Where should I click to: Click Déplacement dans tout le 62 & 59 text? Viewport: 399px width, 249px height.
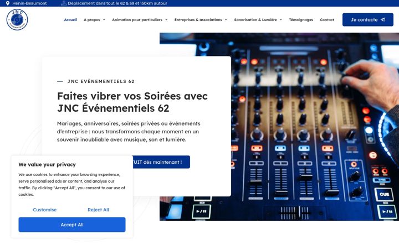[x=117, y=3]
